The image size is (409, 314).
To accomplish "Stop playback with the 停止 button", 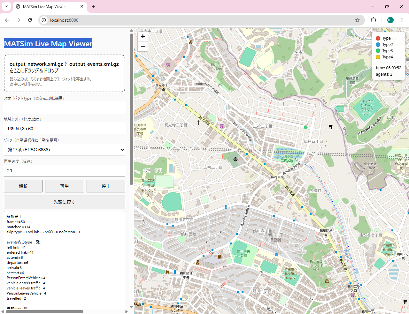I will [x=106, y=186].
